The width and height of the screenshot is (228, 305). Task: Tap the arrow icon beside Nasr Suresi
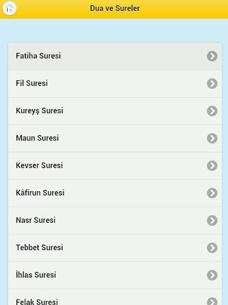212,220
